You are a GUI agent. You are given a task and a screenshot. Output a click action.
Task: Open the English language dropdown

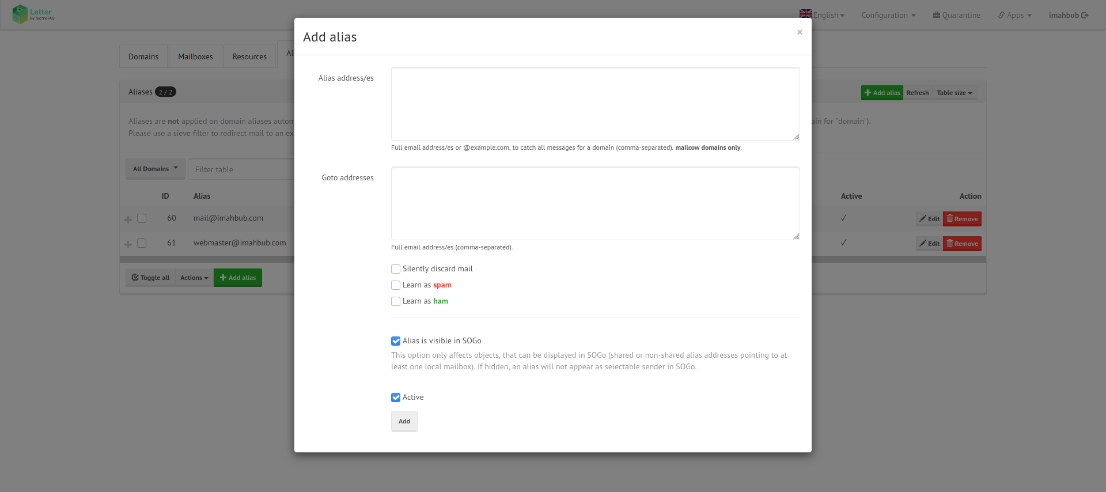pyautogui.click(x=822, y=15)
